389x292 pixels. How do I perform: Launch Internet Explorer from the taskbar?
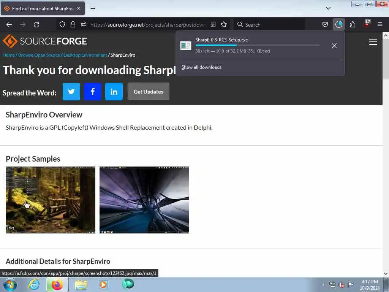[34, 284]
